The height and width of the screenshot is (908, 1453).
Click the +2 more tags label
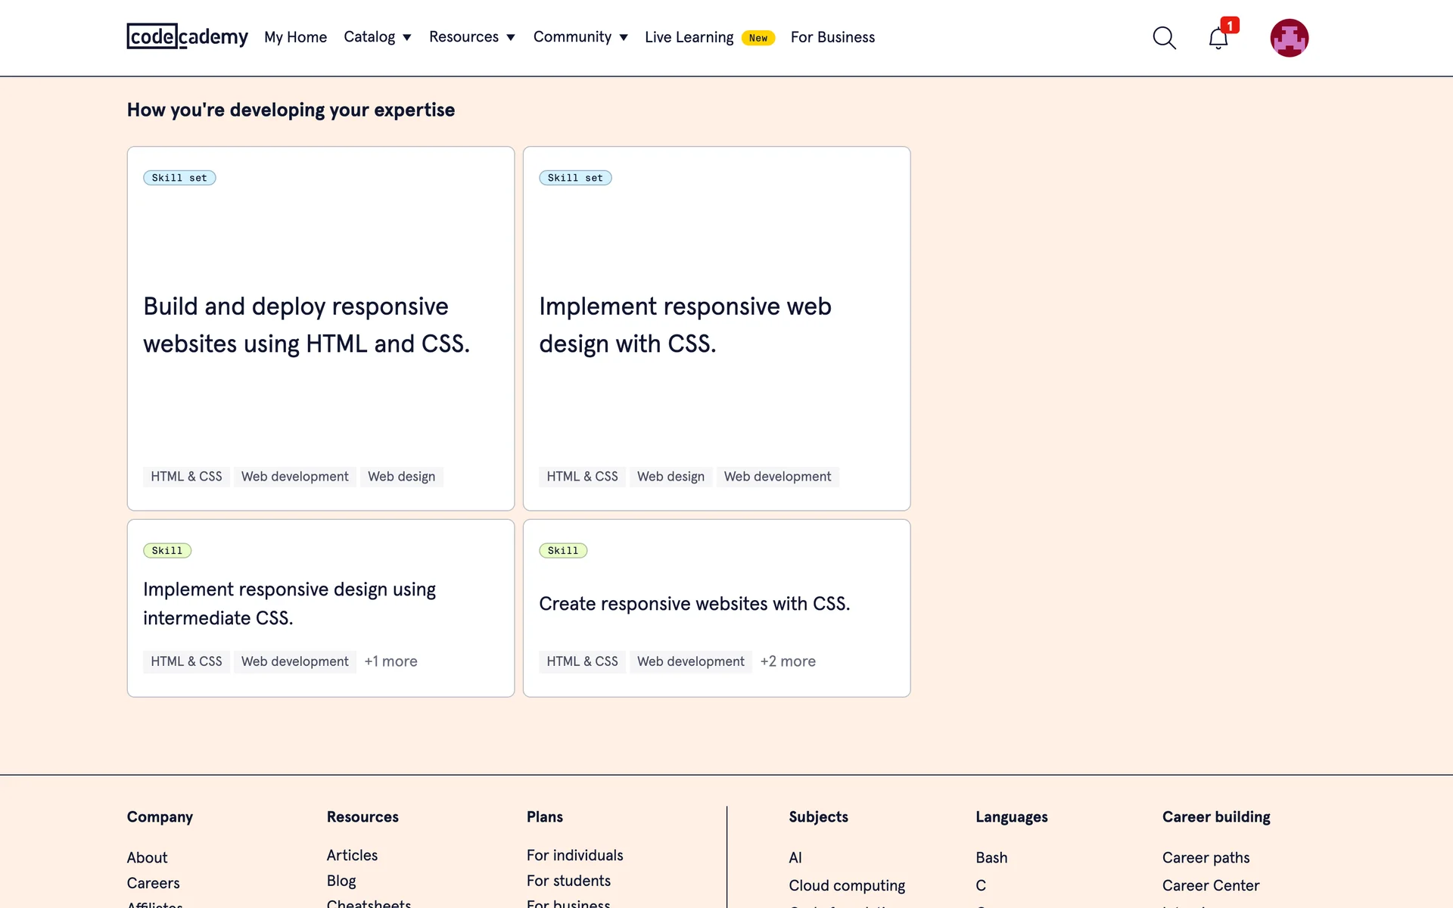[x=788, y=661]
